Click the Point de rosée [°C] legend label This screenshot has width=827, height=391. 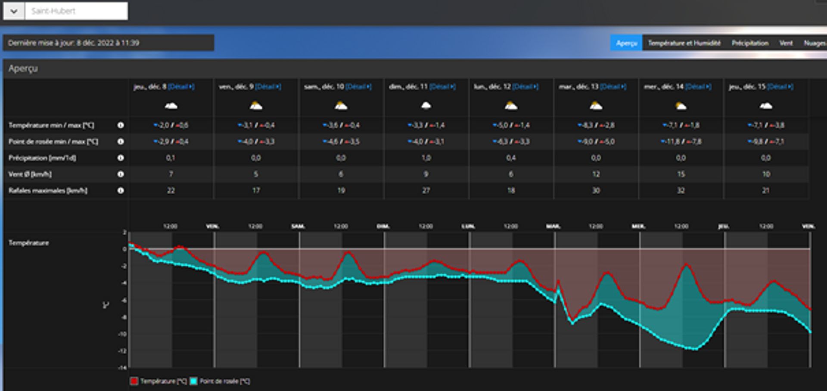225,381
